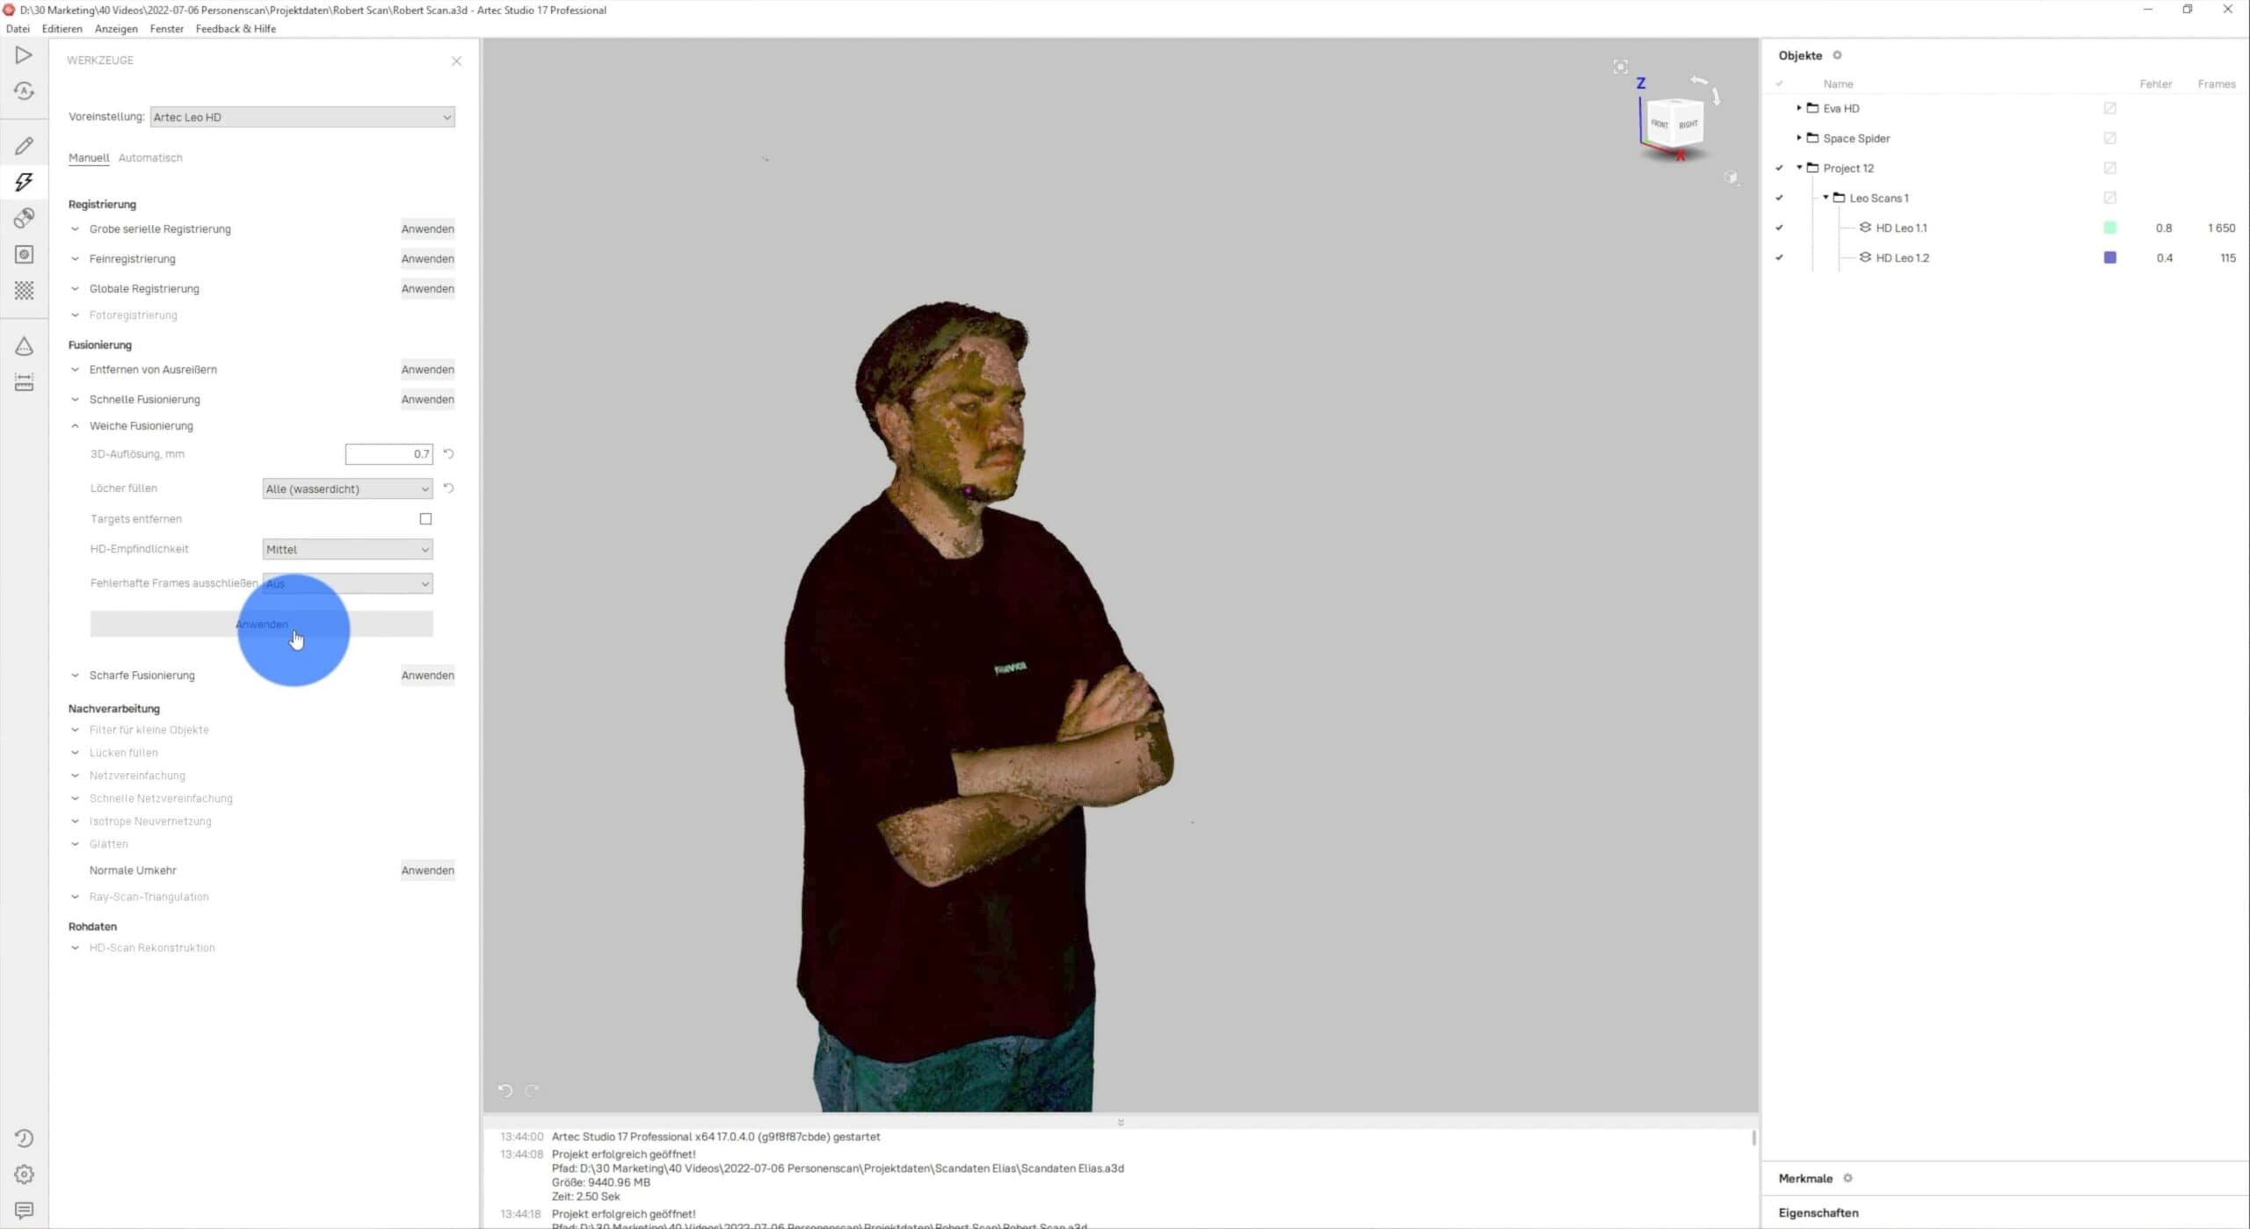Viewport: 2250px width, 1229px height.
Task: Open the Texture tool icon
Action: pos(24,291)
